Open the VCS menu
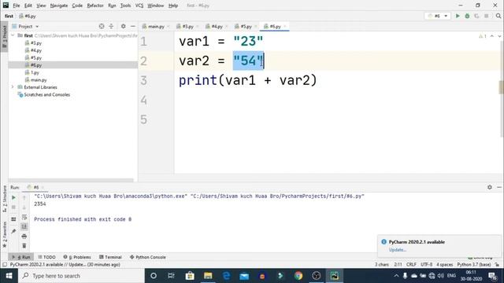Viewport: 504px width, 283px height. click(139, 6)
